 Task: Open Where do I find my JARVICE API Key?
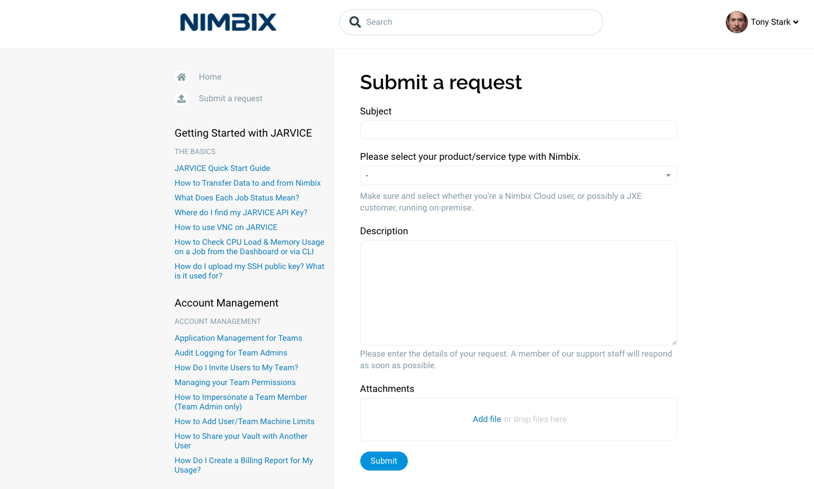(x=241, y=213)
